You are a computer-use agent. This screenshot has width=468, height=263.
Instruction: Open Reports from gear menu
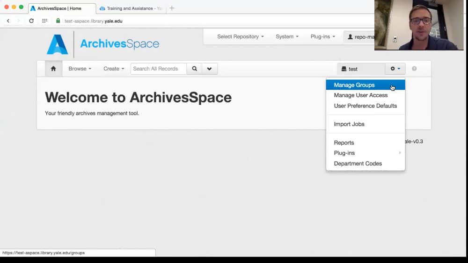(x=366, y=142)
